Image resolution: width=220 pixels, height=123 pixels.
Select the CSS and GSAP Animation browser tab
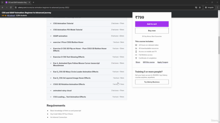[x=18, y=2]
